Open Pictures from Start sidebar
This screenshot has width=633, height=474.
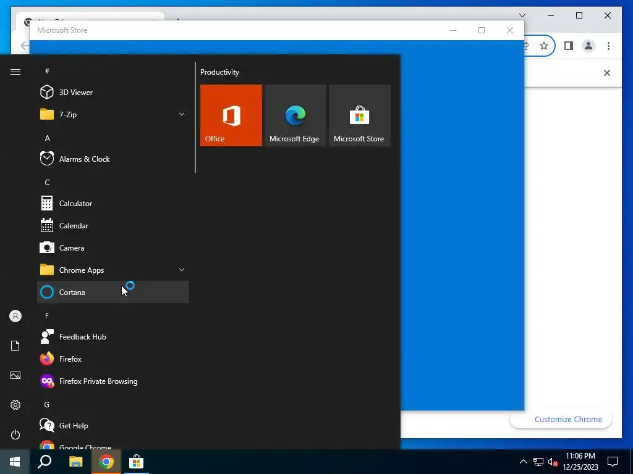pos(15,375)
